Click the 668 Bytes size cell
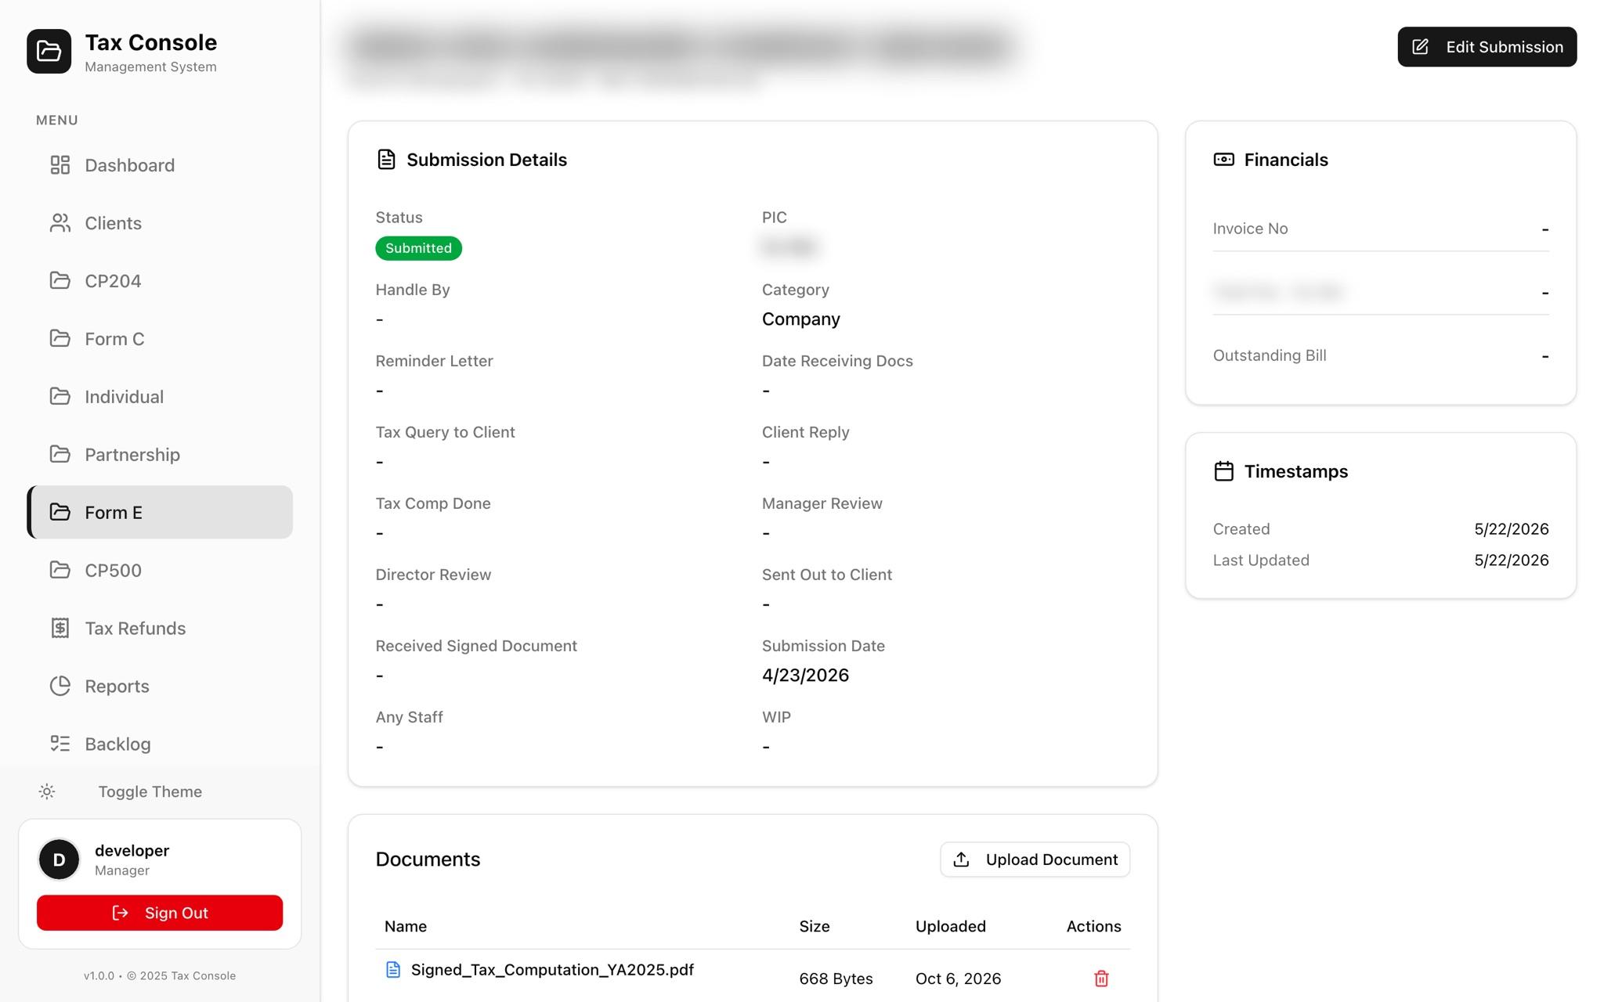 [x=836, y=979]
